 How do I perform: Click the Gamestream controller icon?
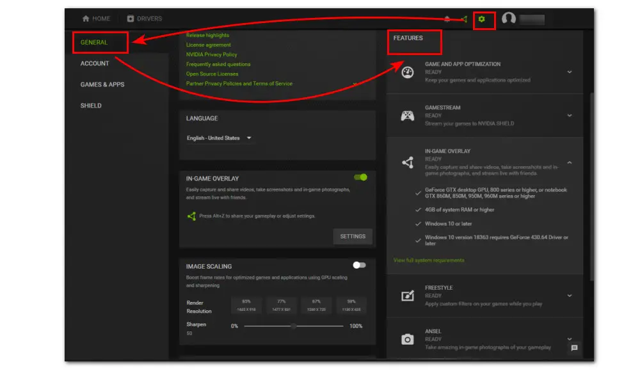(407, 116)
